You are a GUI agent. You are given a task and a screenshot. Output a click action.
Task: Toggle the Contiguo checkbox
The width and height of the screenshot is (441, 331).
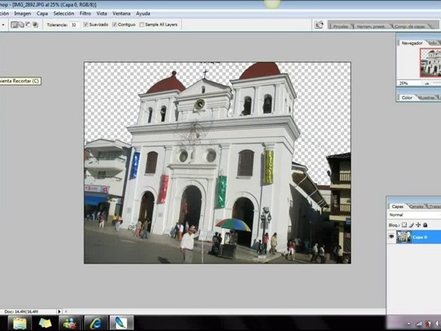pyautogui.click(x=114, y=25)
